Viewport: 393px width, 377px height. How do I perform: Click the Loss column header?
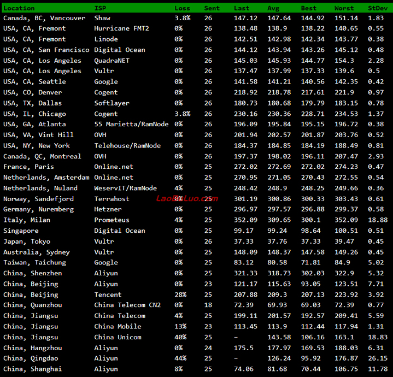click(x=182, y=8)
